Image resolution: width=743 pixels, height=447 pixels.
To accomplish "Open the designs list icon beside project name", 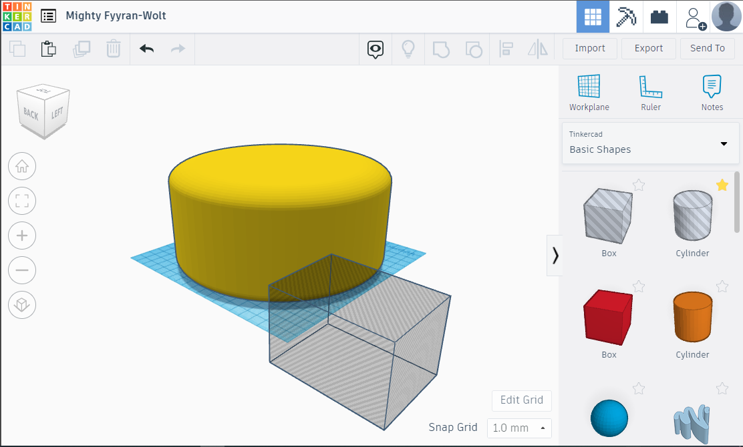I will coord(48,16).
